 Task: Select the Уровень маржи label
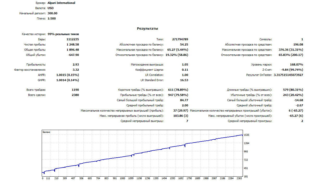[261, 65]
